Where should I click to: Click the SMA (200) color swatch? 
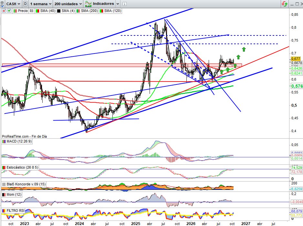coord(78,11)
